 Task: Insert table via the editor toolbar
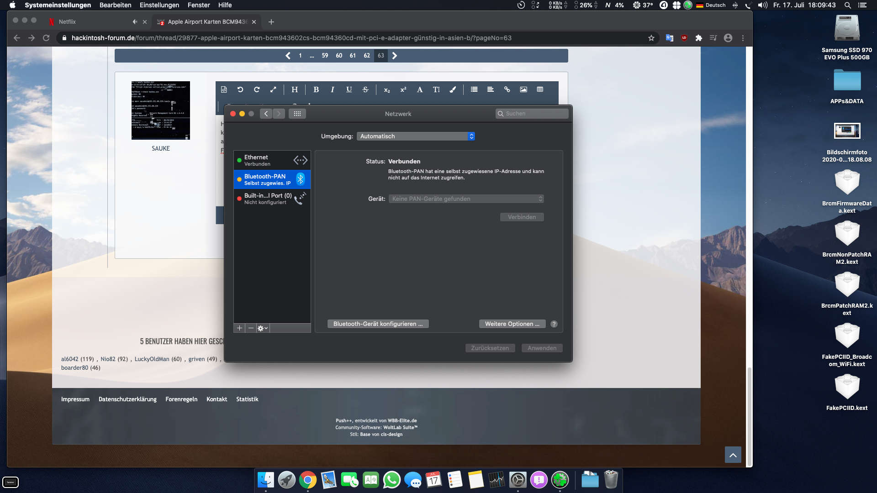click(540, 89)
